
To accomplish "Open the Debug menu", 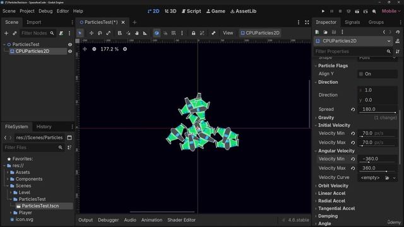I will click(x=45, y=11).
